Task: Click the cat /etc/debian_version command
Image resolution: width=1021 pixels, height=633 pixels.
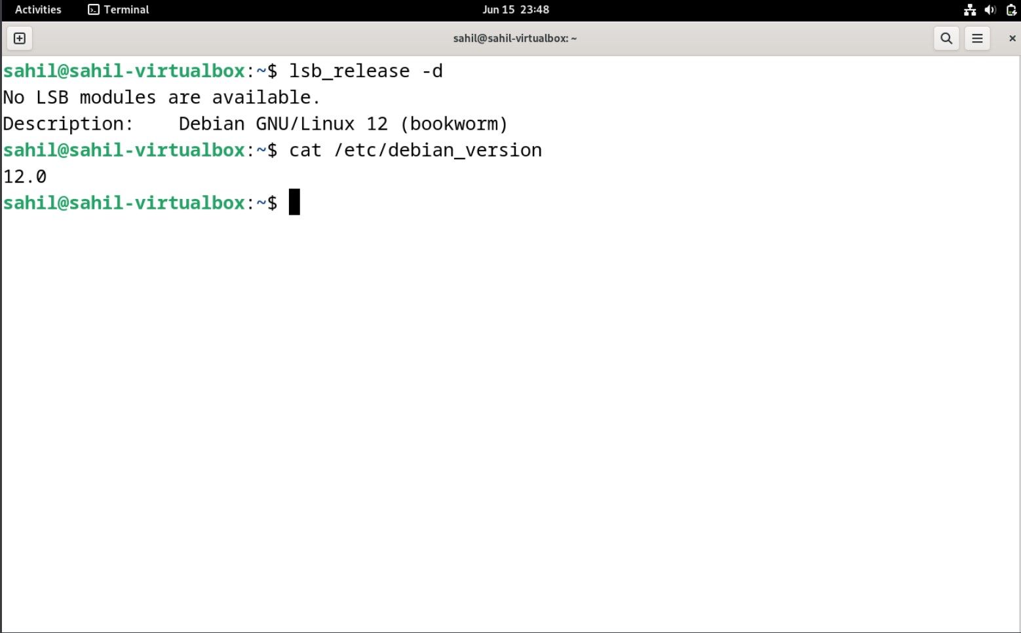Action: click(415, 151)
